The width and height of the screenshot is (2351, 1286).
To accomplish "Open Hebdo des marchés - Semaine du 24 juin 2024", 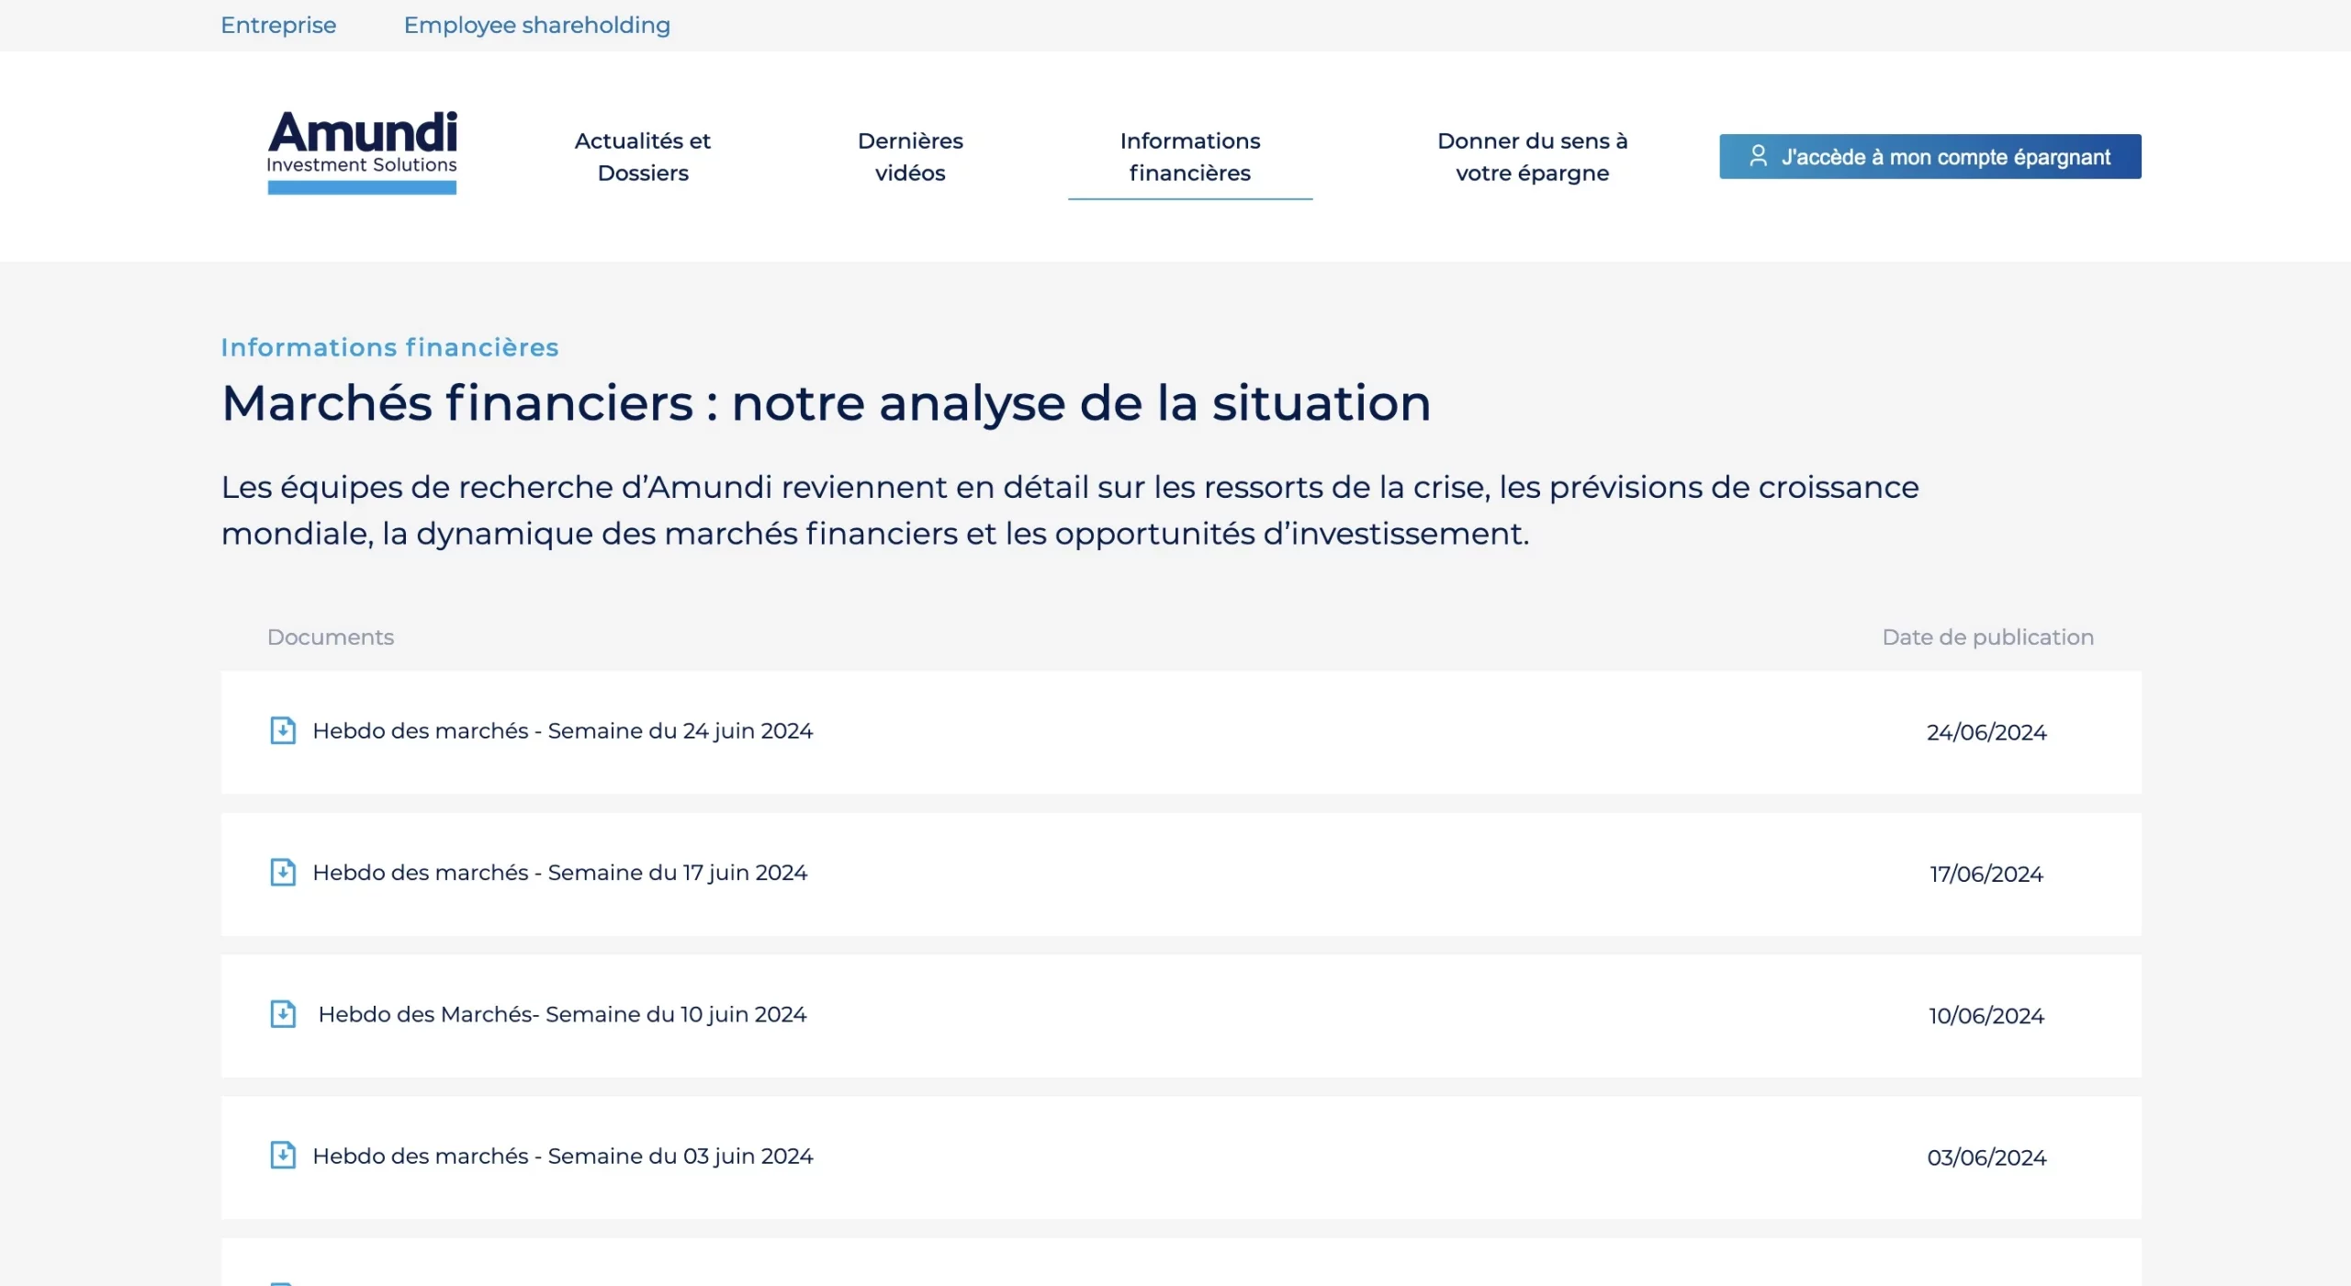I will (563, 731).
